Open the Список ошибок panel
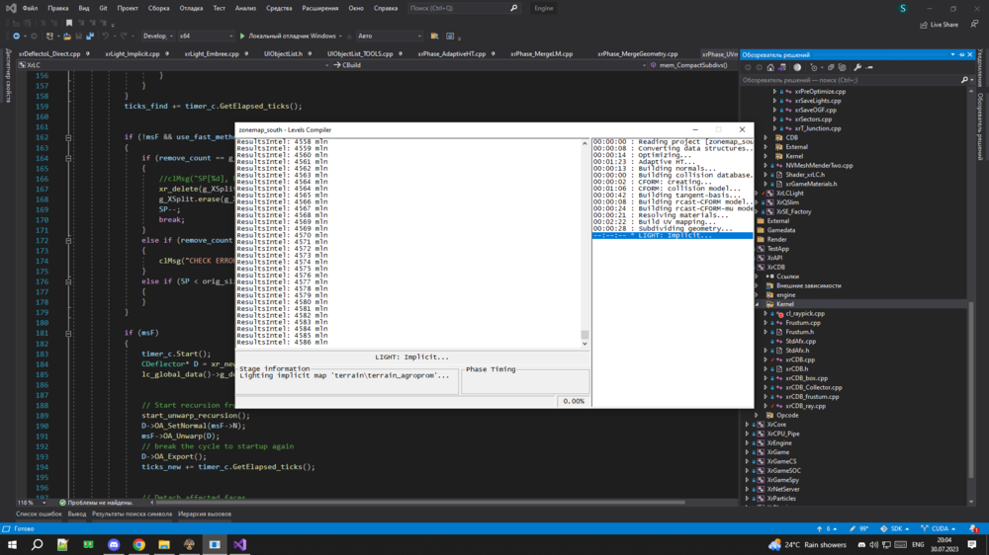This screenshot has width=989, height=555. pyautogui.click(x=39, y=514)
